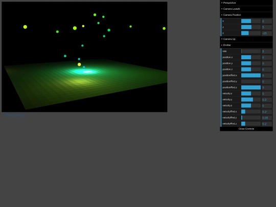Focus the Camera Position x value field
This screenshot has height=207, width=276.
tap(267, 21)
